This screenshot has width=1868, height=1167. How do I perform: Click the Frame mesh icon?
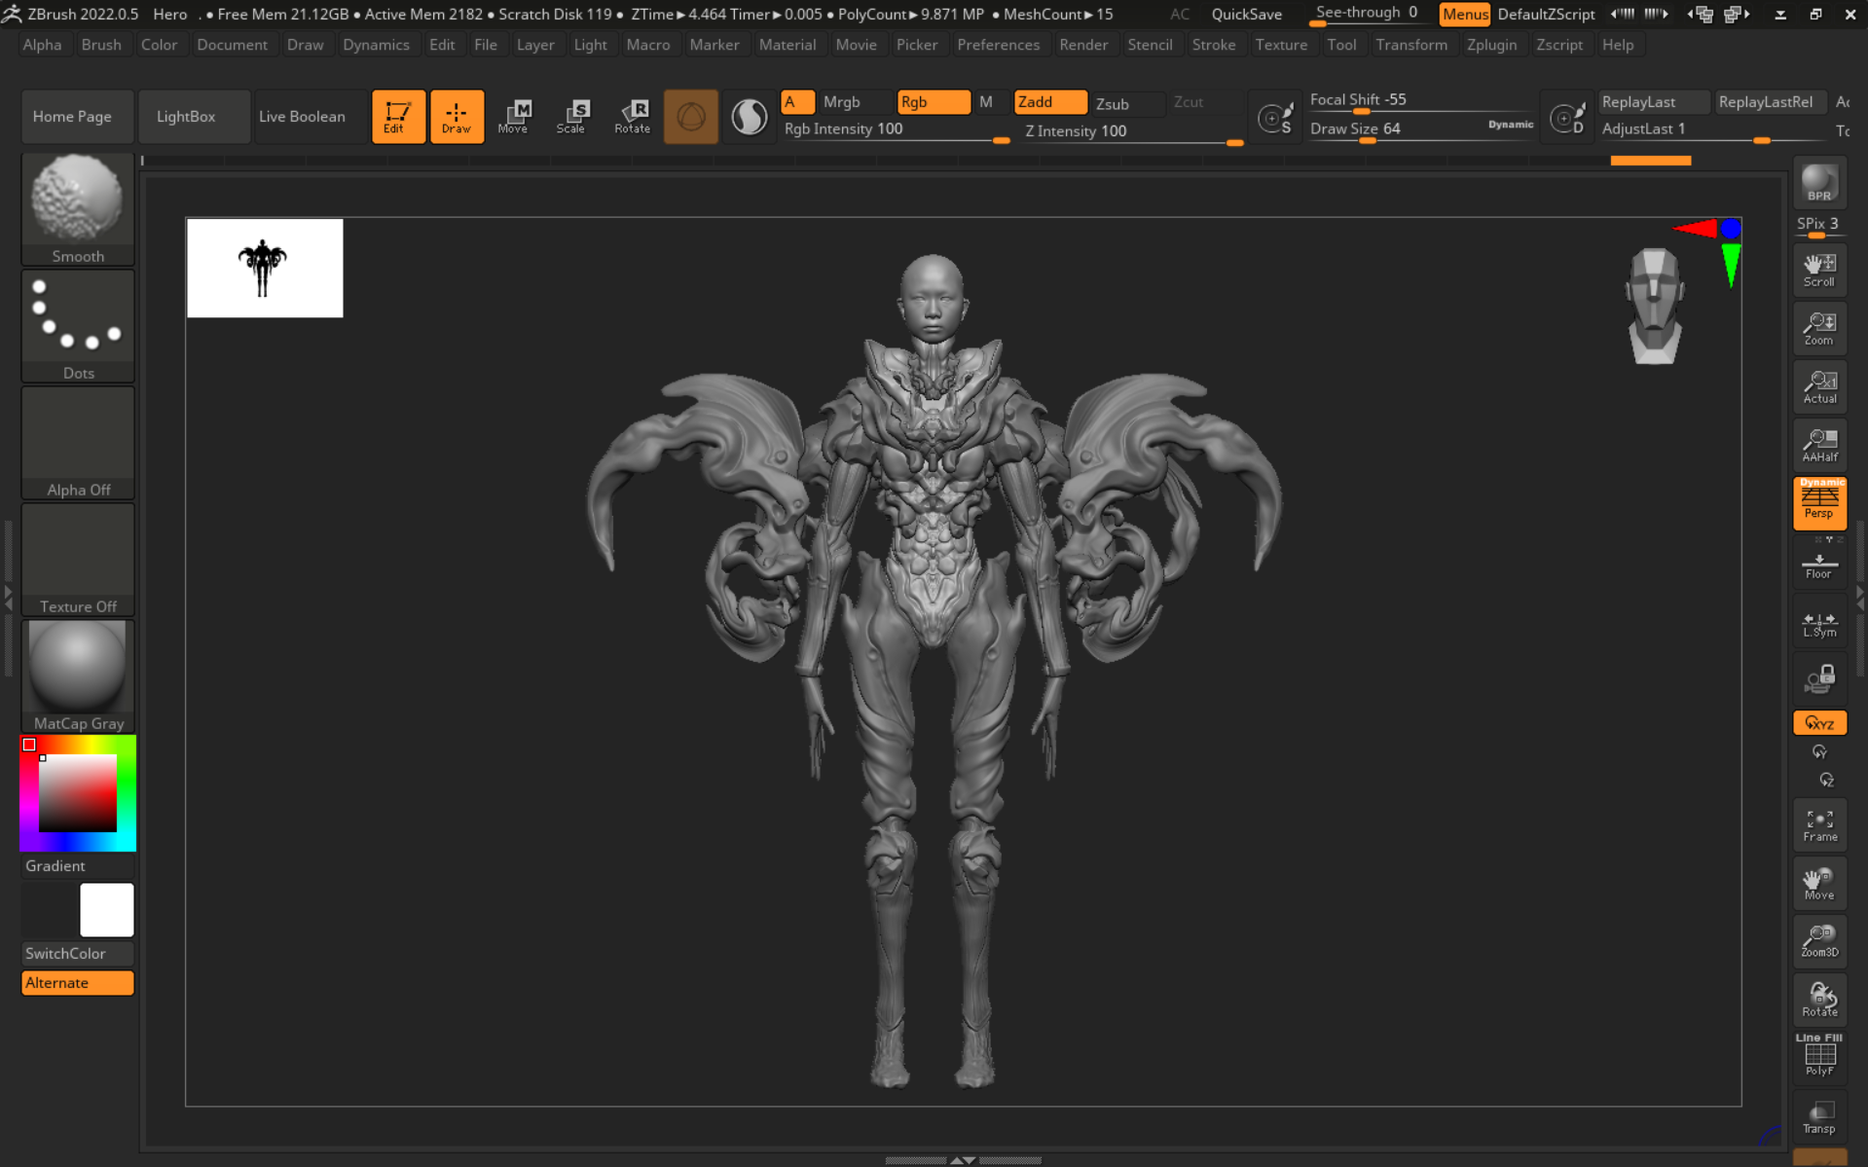(1818, 825)
